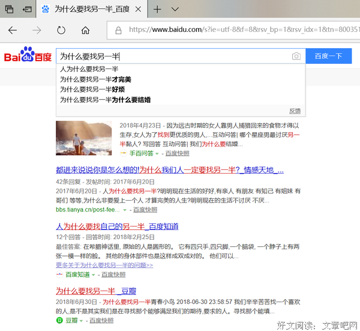Image resolution: width=360 pixels, height=331 pixels.
Task: Expand dropdown arrow next to 手百问答
Action: pos(157,154)
